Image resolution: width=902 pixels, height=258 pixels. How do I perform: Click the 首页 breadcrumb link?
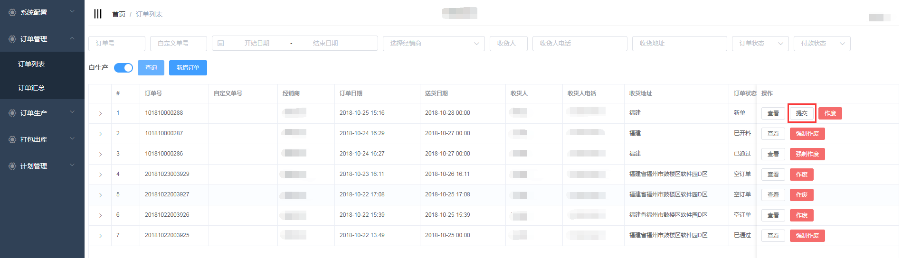118,14
